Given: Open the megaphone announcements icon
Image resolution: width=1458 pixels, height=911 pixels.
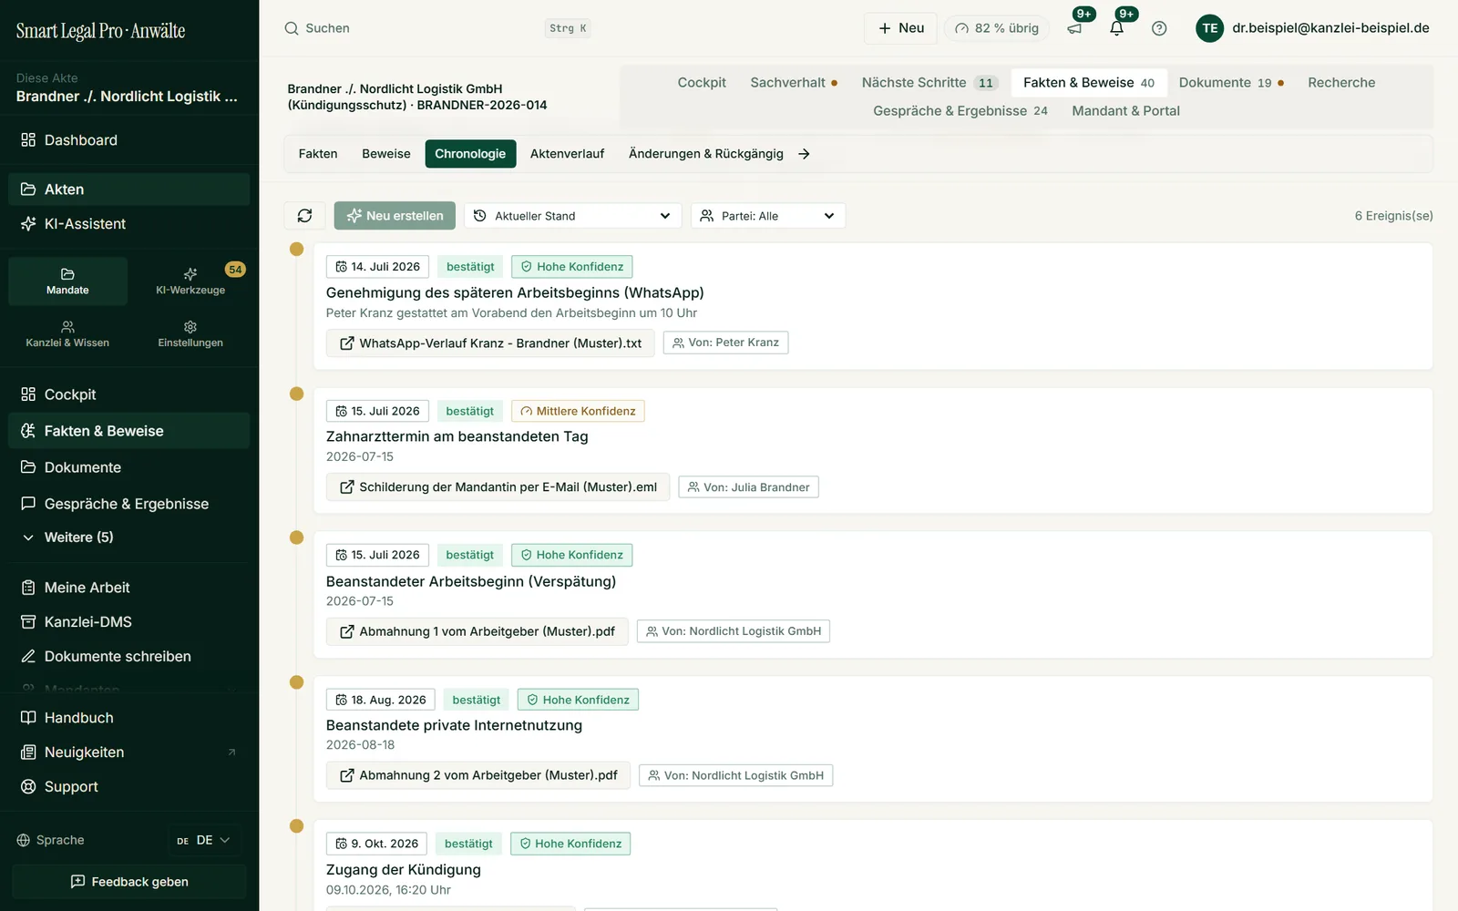Looking at the screenshot, I should [1074, 28].
